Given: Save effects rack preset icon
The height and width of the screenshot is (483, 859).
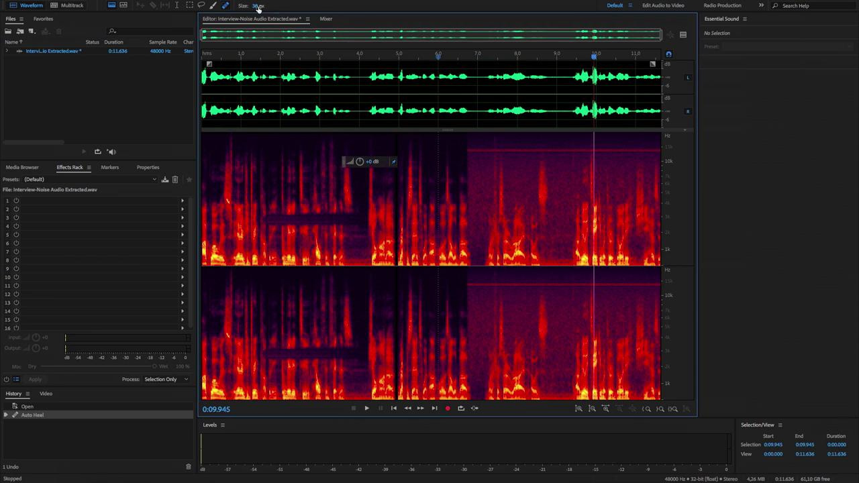Looking at the screenshot, I should coord(165,179).
